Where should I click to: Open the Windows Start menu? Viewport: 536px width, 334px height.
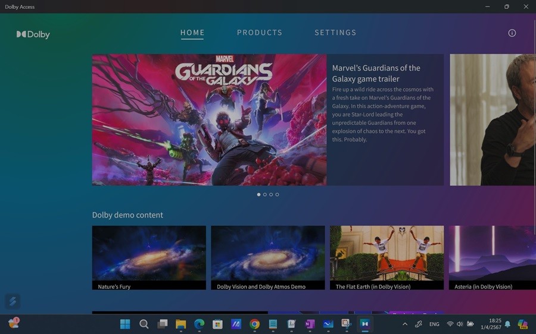point(125,324)
